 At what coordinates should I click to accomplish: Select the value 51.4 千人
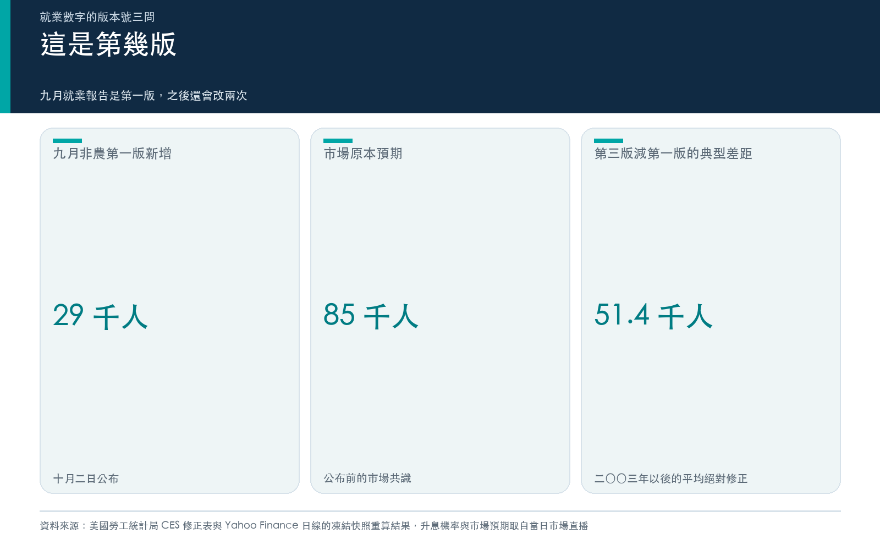pyautogui.click(x=653, y=316)
